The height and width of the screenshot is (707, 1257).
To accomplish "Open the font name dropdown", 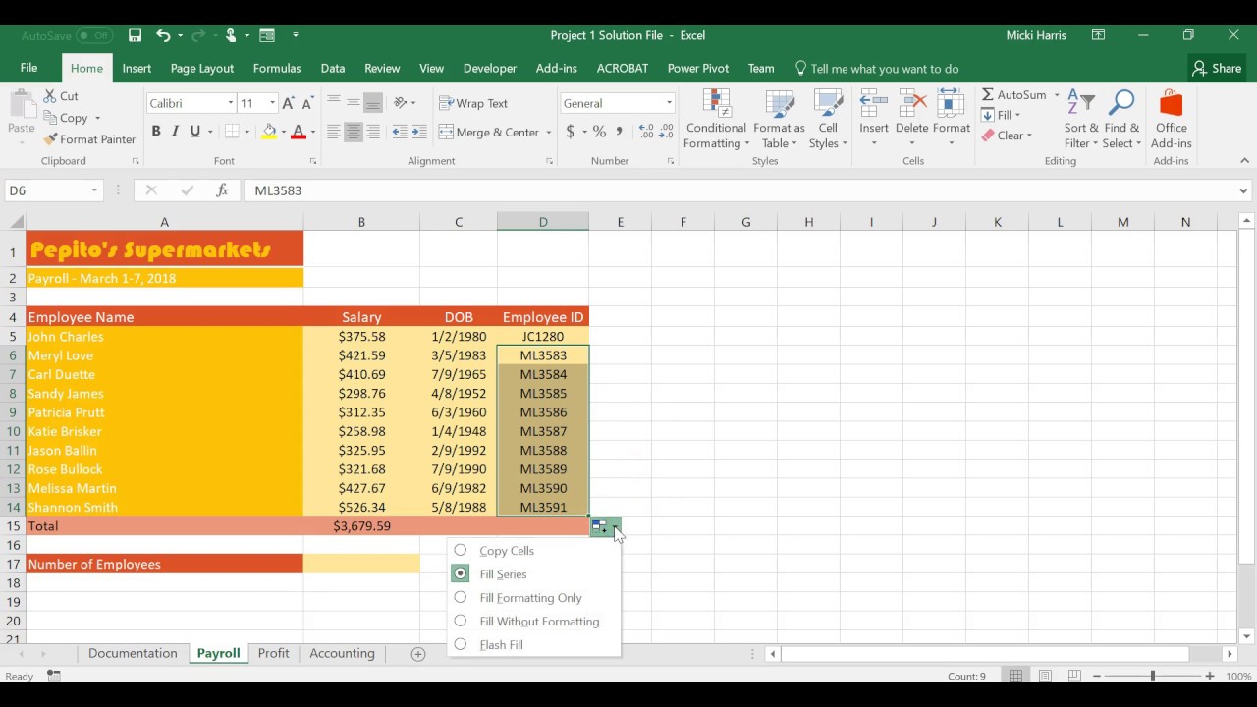I will (231, 103).
